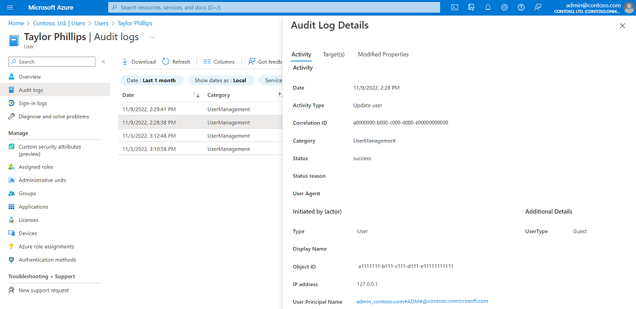Click the Download audit logs button
Viewport: 636px width, 309px height.
point(139,62)
